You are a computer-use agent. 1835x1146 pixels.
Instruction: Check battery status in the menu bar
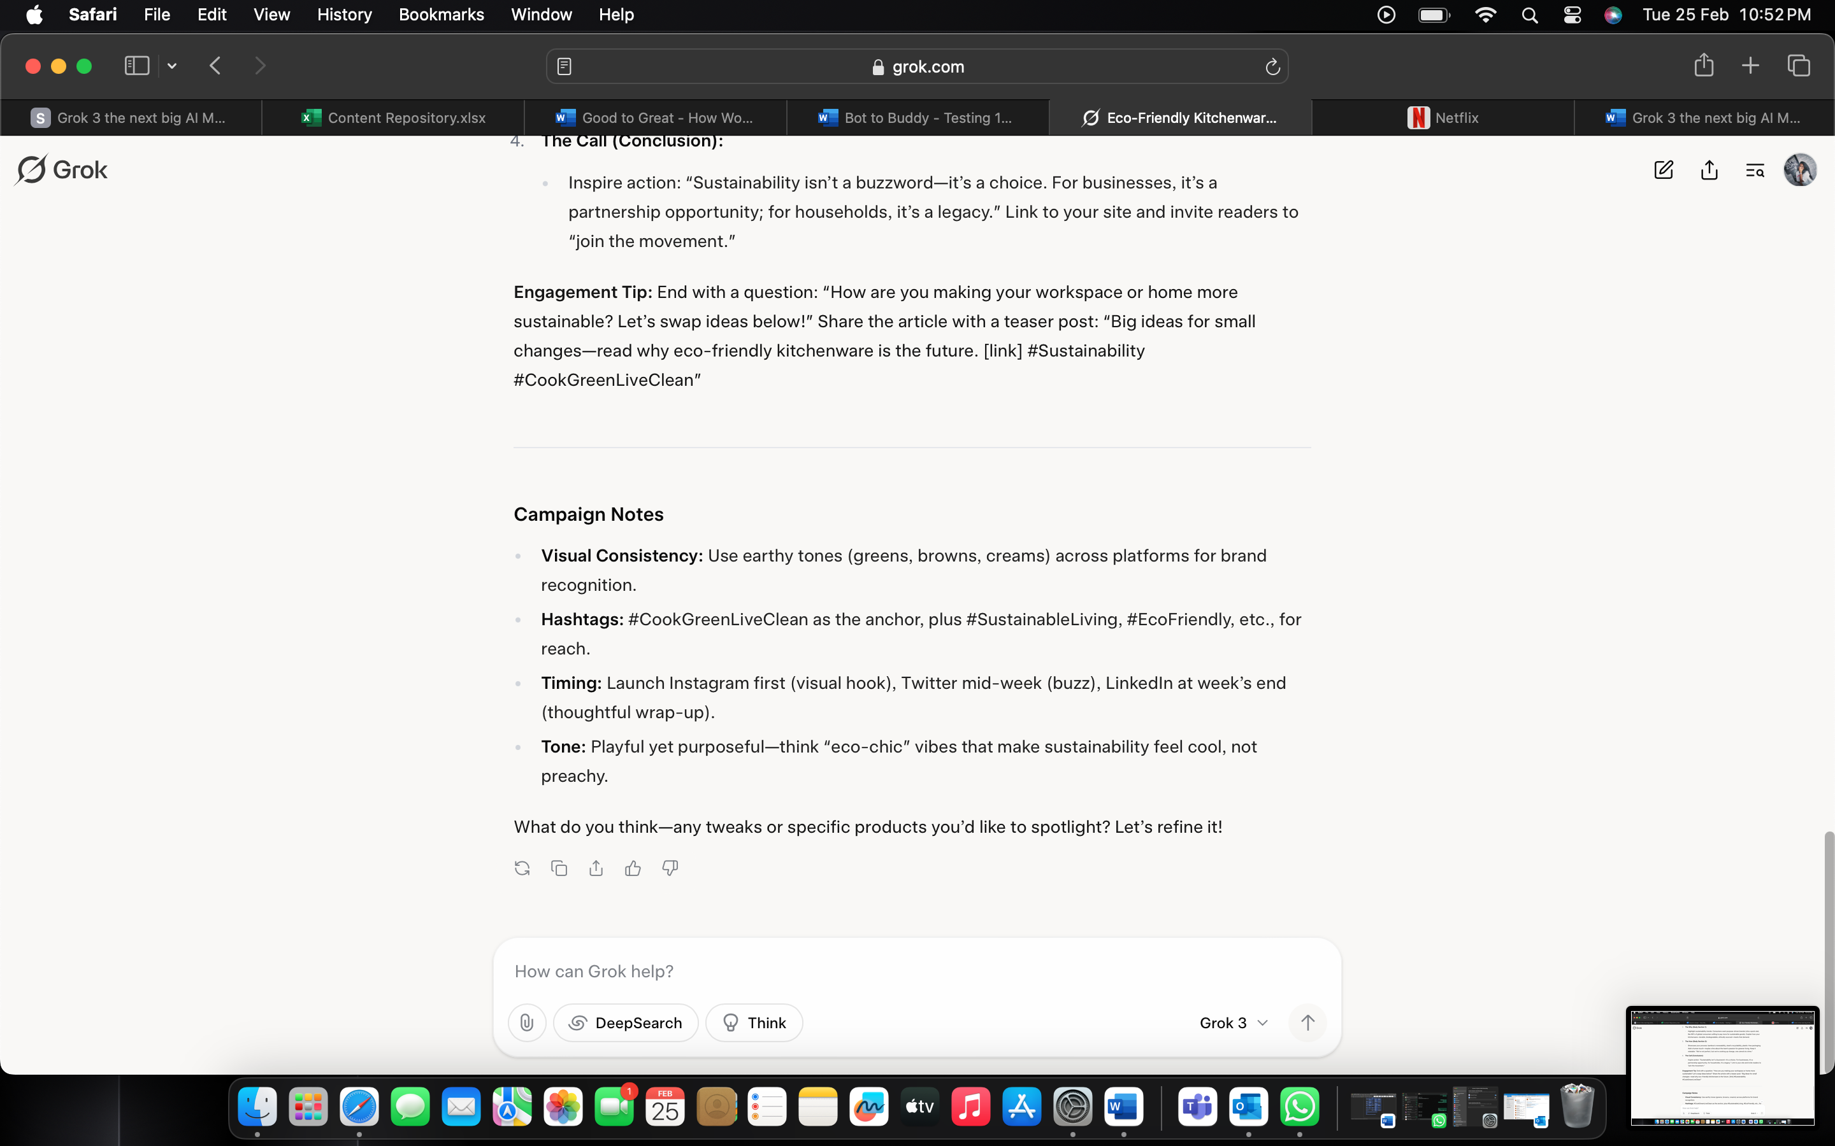point(1434,15)
